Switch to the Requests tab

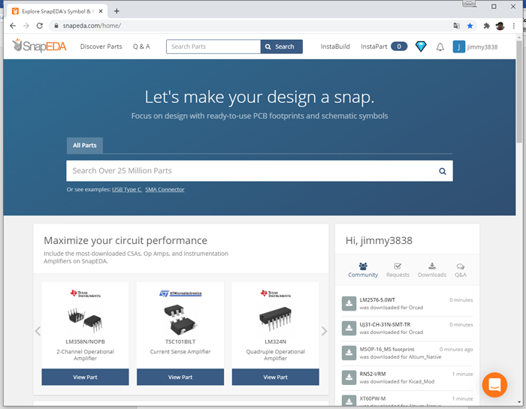(x=398, y=270)
